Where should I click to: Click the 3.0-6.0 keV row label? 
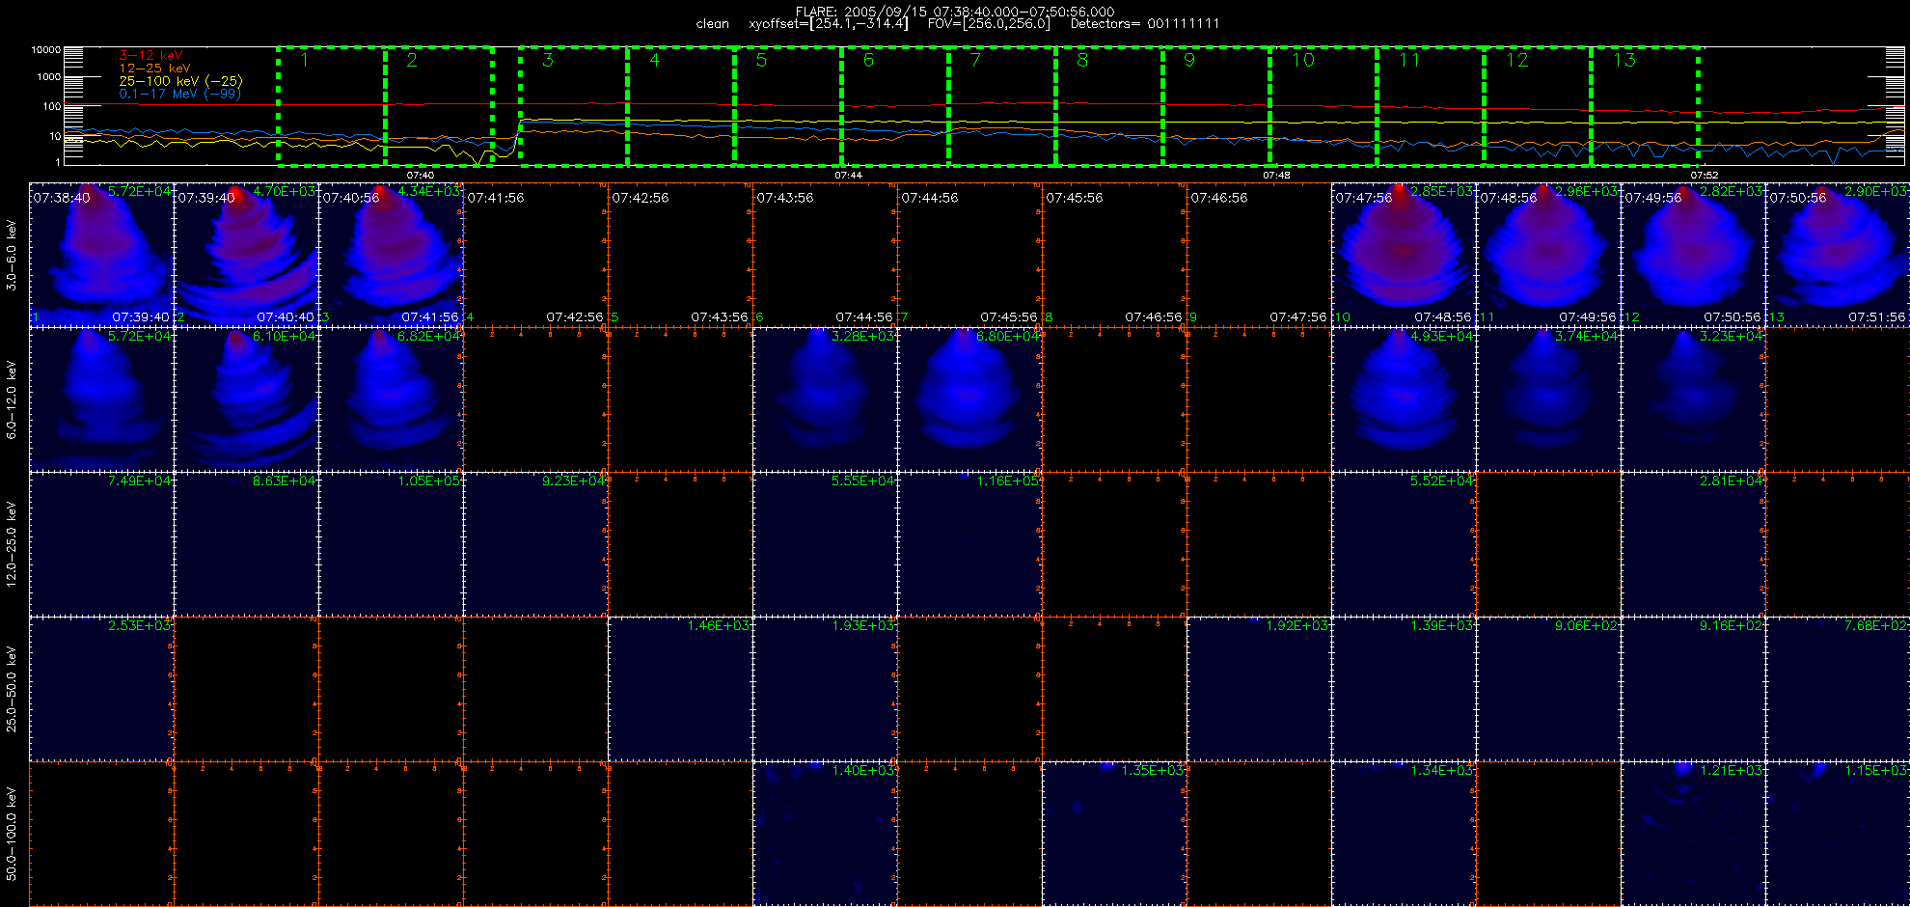[12, 255]
